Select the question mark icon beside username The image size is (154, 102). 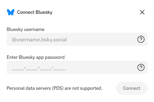tap(141, 39)
